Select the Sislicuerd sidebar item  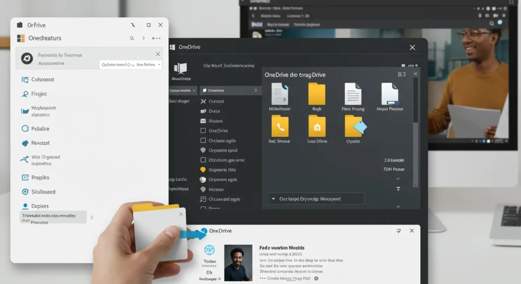39,192
